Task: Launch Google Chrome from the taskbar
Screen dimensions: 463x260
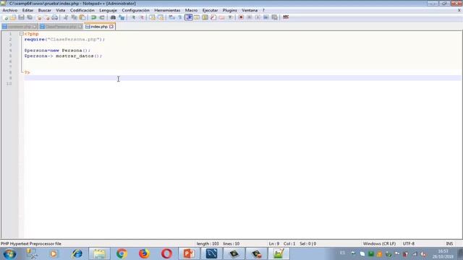Action: coord(122,253)
